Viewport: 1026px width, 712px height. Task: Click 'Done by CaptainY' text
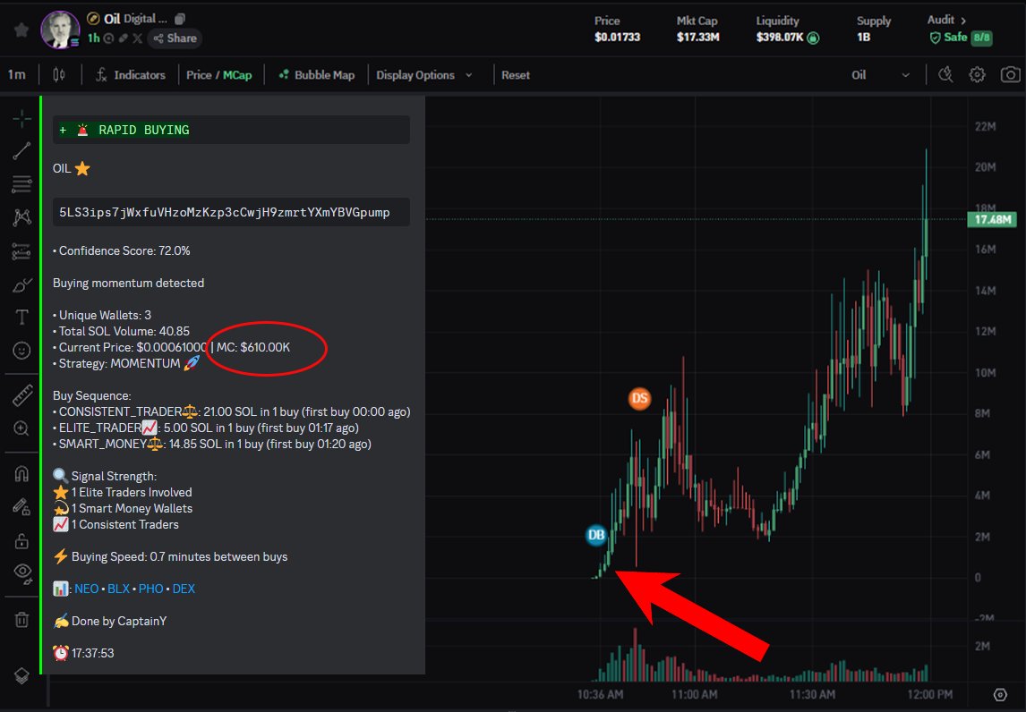pyautogui.click(x=119, y=621)
